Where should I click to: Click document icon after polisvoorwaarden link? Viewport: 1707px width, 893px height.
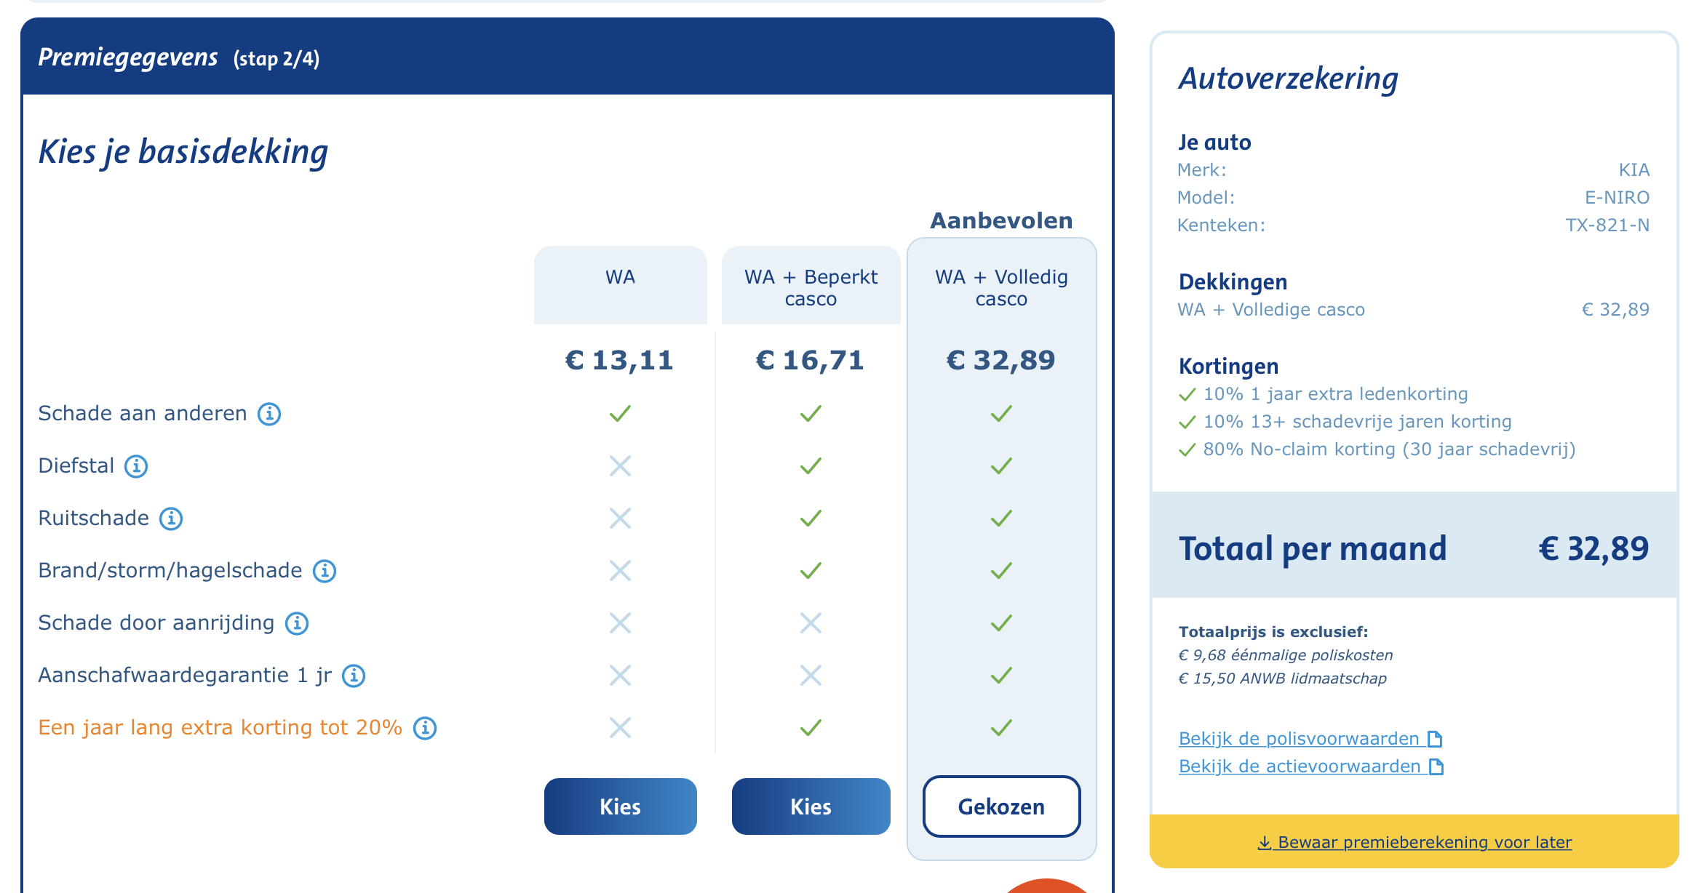[x=1435, y=739]
